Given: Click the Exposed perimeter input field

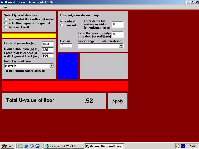Looking at the screenshot, I should [48, 44].
